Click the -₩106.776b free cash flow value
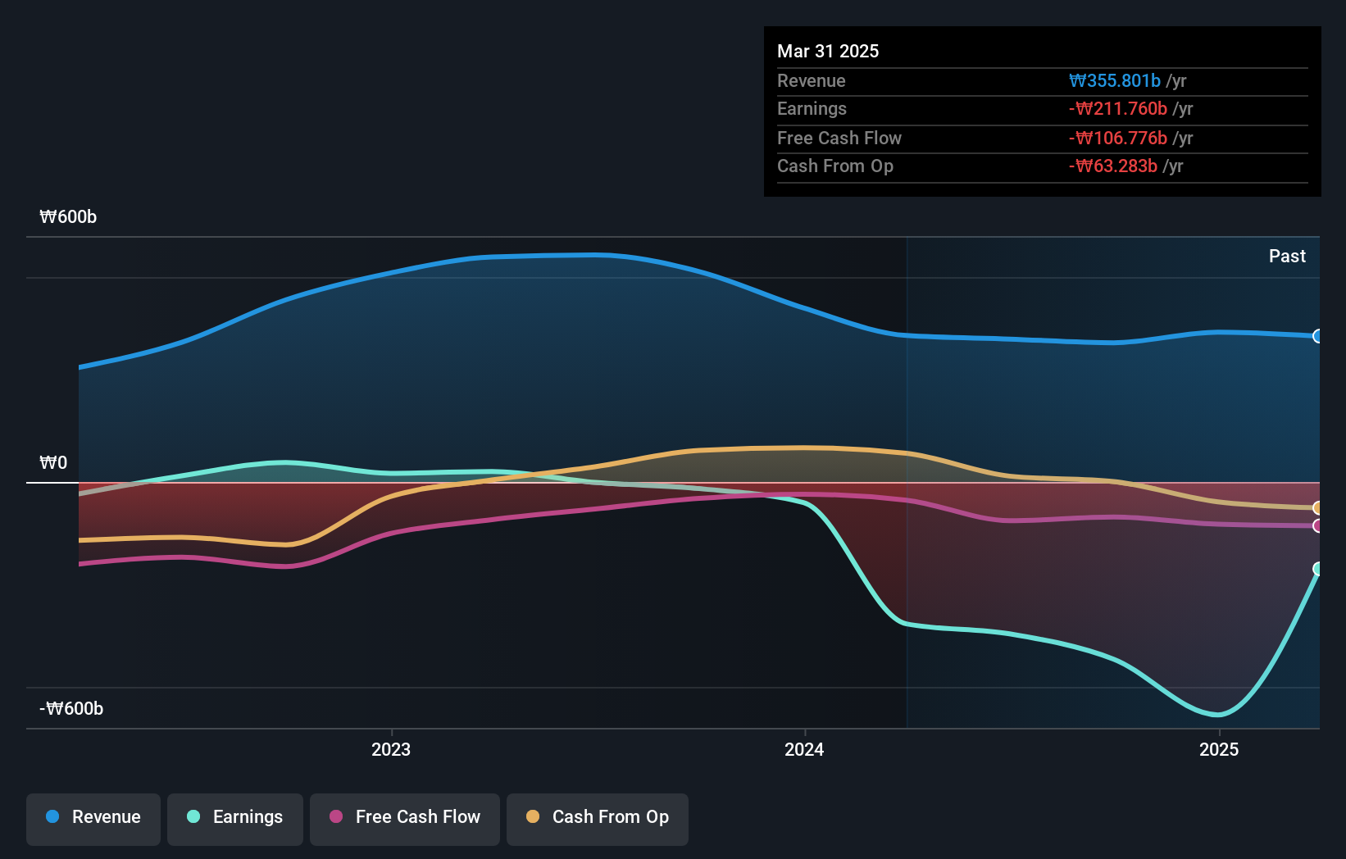The width and height of the screenshot is (1346, 859). tap(1118, 138)
